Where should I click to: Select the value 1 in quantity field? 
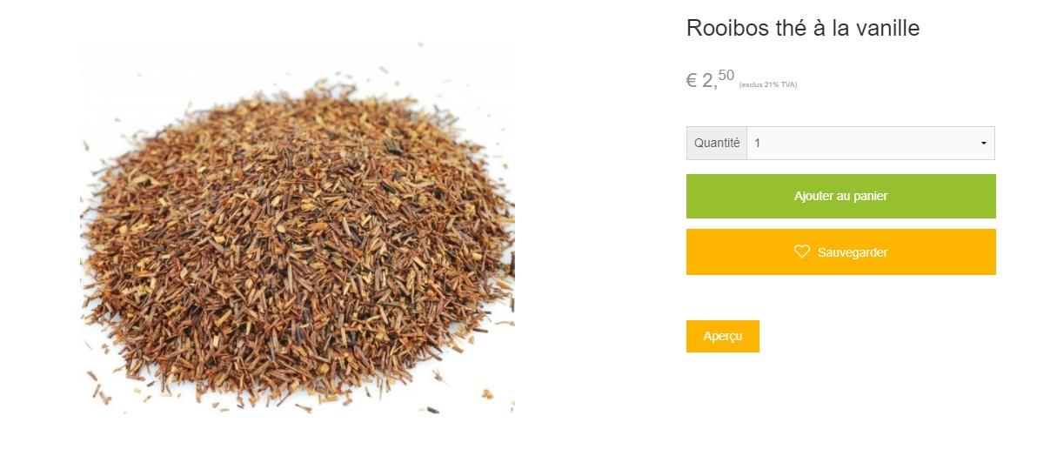point(757,144)
